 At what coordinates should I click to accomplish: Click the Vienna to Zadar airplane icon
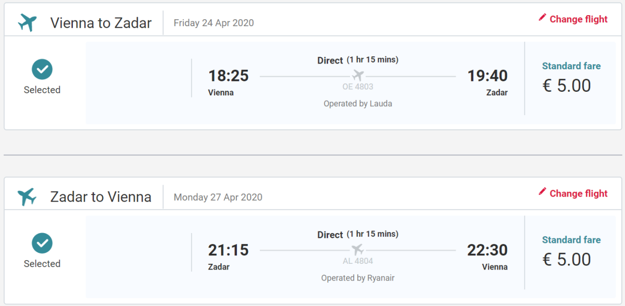coord(28,22)
